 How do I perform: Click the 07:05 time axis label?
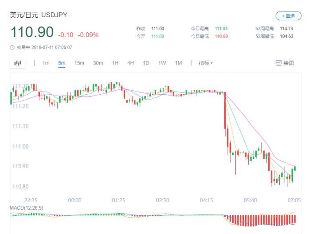click(x=294, y=200)
